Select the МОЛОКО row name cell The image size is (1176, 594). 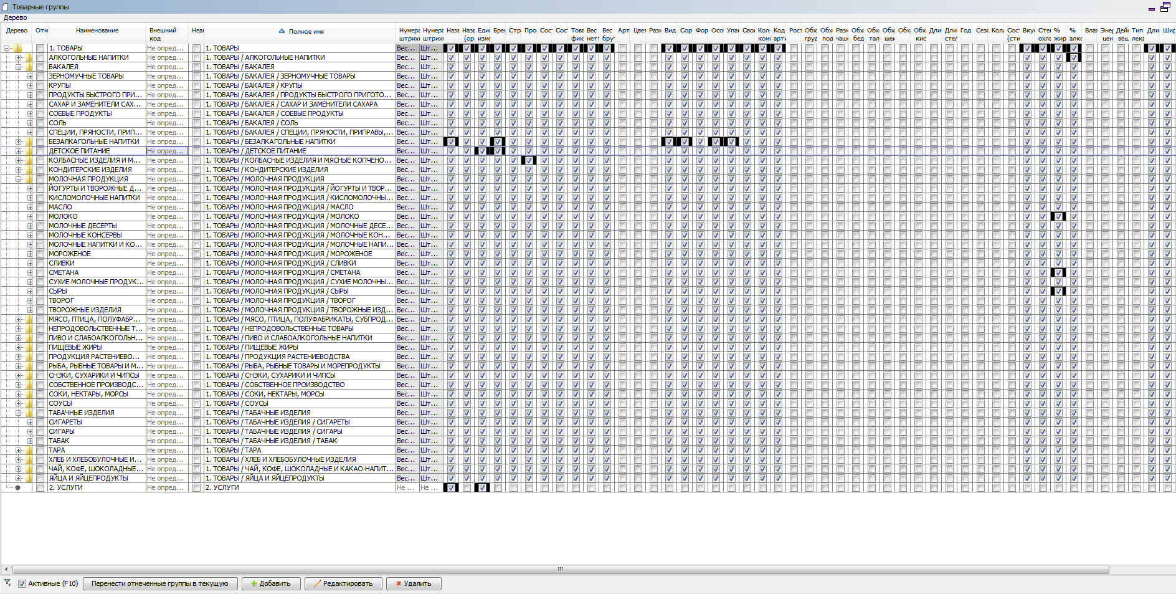tap(96, 216)
